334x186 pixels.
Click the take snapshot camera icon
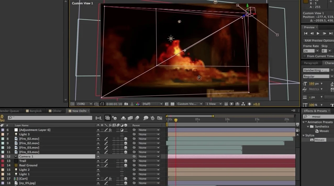[x=126, y=104]
